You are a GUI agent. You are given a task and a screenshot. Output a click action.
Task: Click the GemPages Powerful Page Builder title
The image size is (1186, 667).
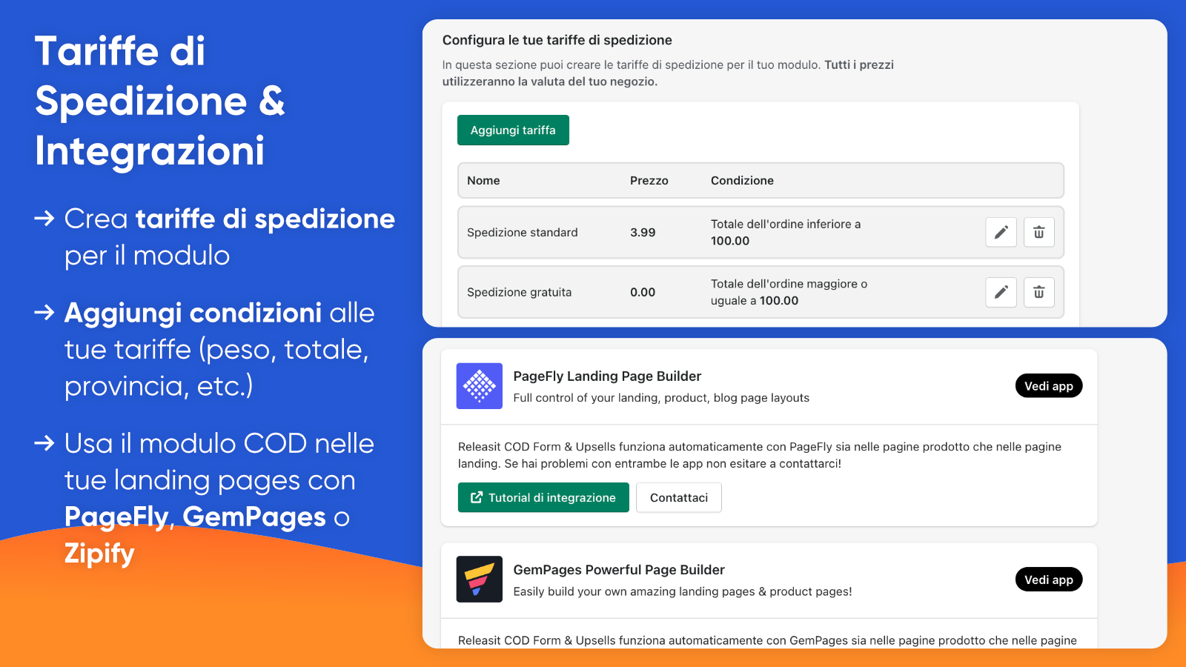click(x=619, y=570)
